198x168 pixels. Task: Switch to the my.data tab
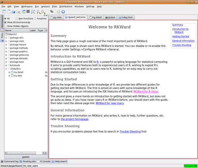56,17
